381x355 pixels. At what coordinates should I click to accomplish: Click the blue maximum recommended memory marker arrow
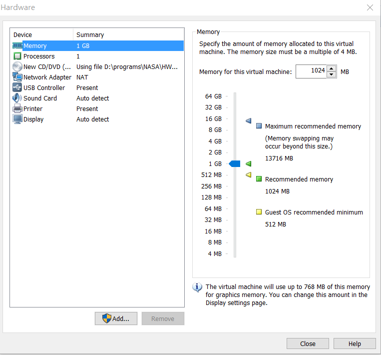248,120
